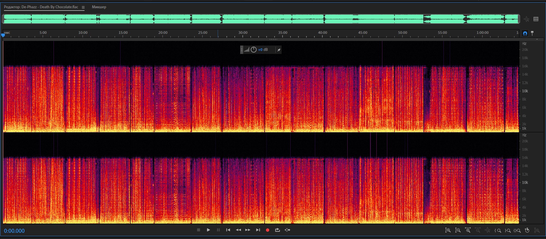Zoom to out point icon
Screen dimensions: 546x239
click(508, 230)
